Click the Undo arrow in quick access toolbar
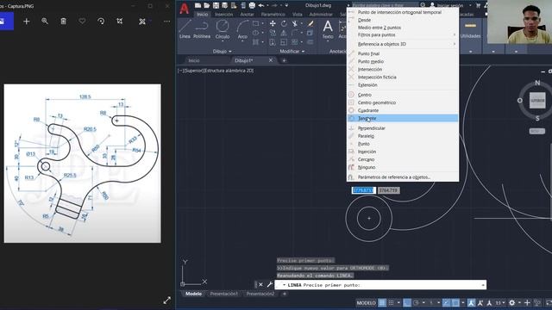This screenshot has width=552, height=310. pyautogui.click(x=260, y=5)
